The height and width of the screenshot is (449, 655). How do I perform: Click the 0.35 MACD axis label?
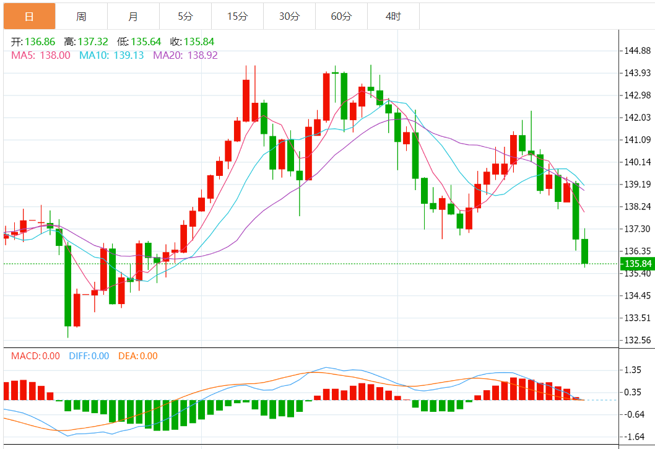click(x=633, y=392)
